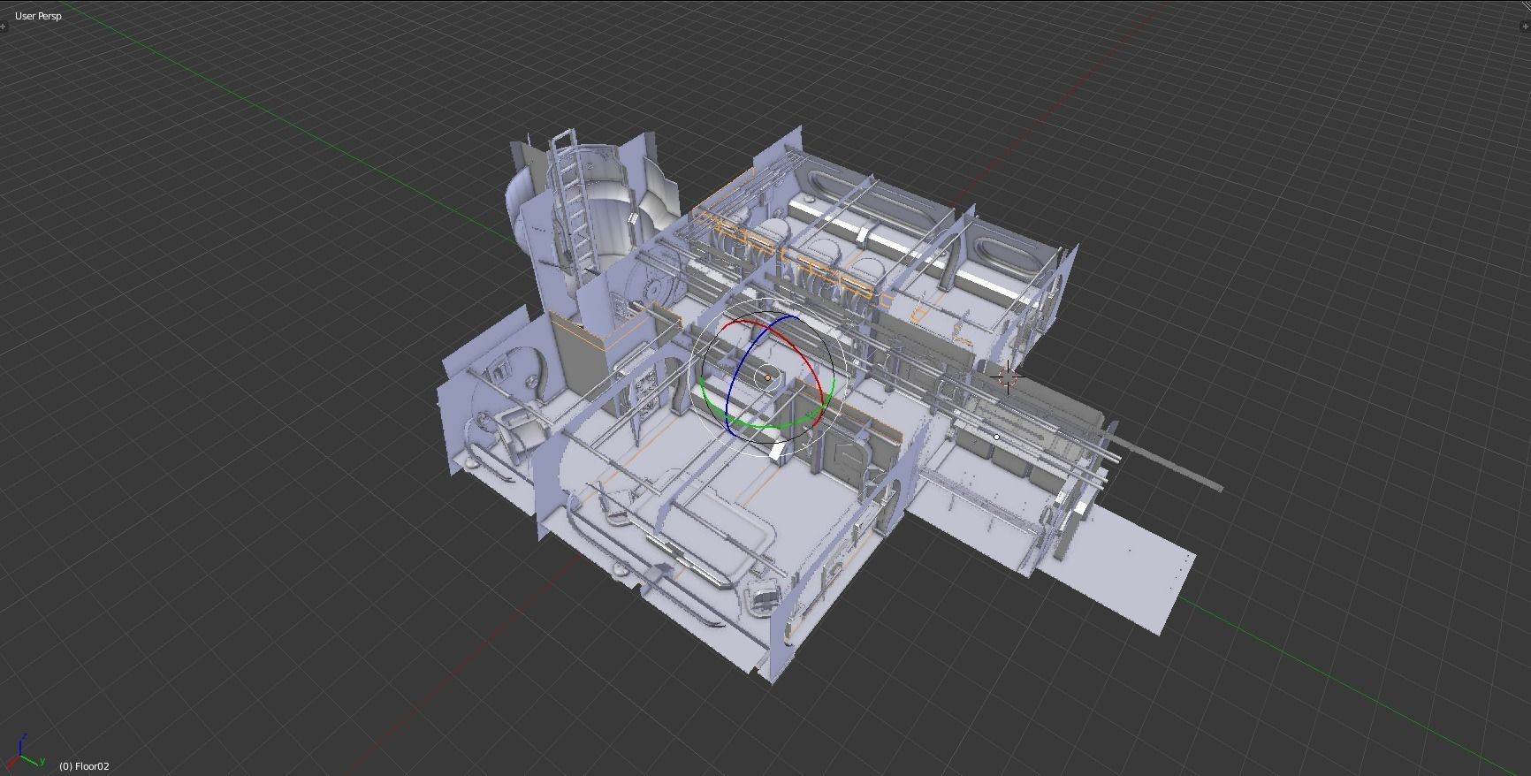Image resolution: width=1531 pixels, height=776 pixels.
Task: Click the (0) Floor02 object name label
Action: click(84, 766)
